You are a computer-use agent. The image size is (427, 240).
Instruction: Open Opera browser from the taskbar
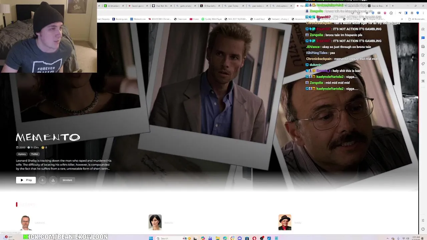pos(254,238)
